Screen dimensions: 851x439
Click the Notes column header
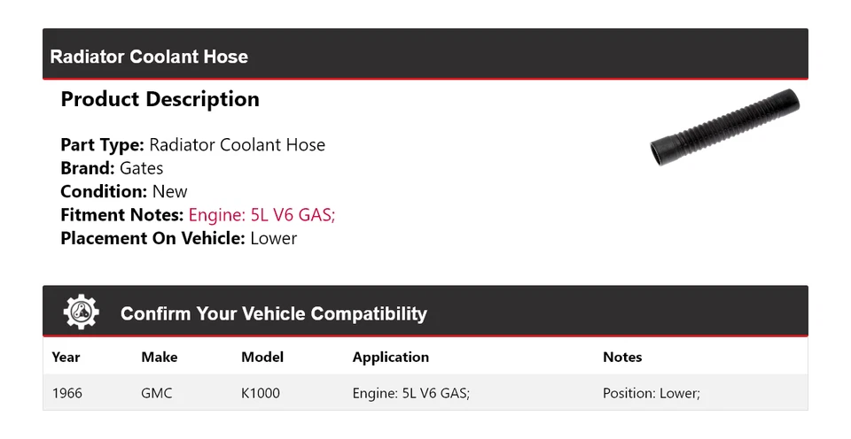pyautogui.click(x=622, y=358)
